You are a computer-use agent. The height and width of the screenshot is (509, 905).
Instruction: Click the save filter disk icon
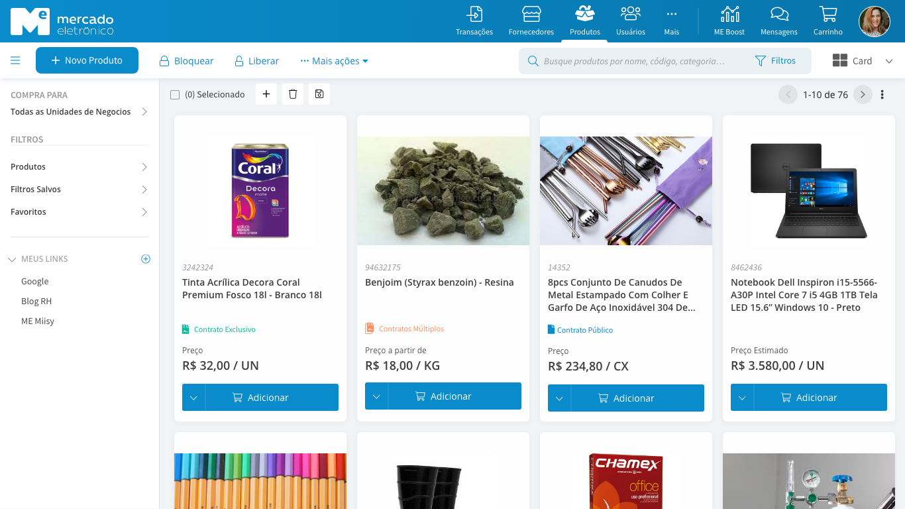point(319,94)
